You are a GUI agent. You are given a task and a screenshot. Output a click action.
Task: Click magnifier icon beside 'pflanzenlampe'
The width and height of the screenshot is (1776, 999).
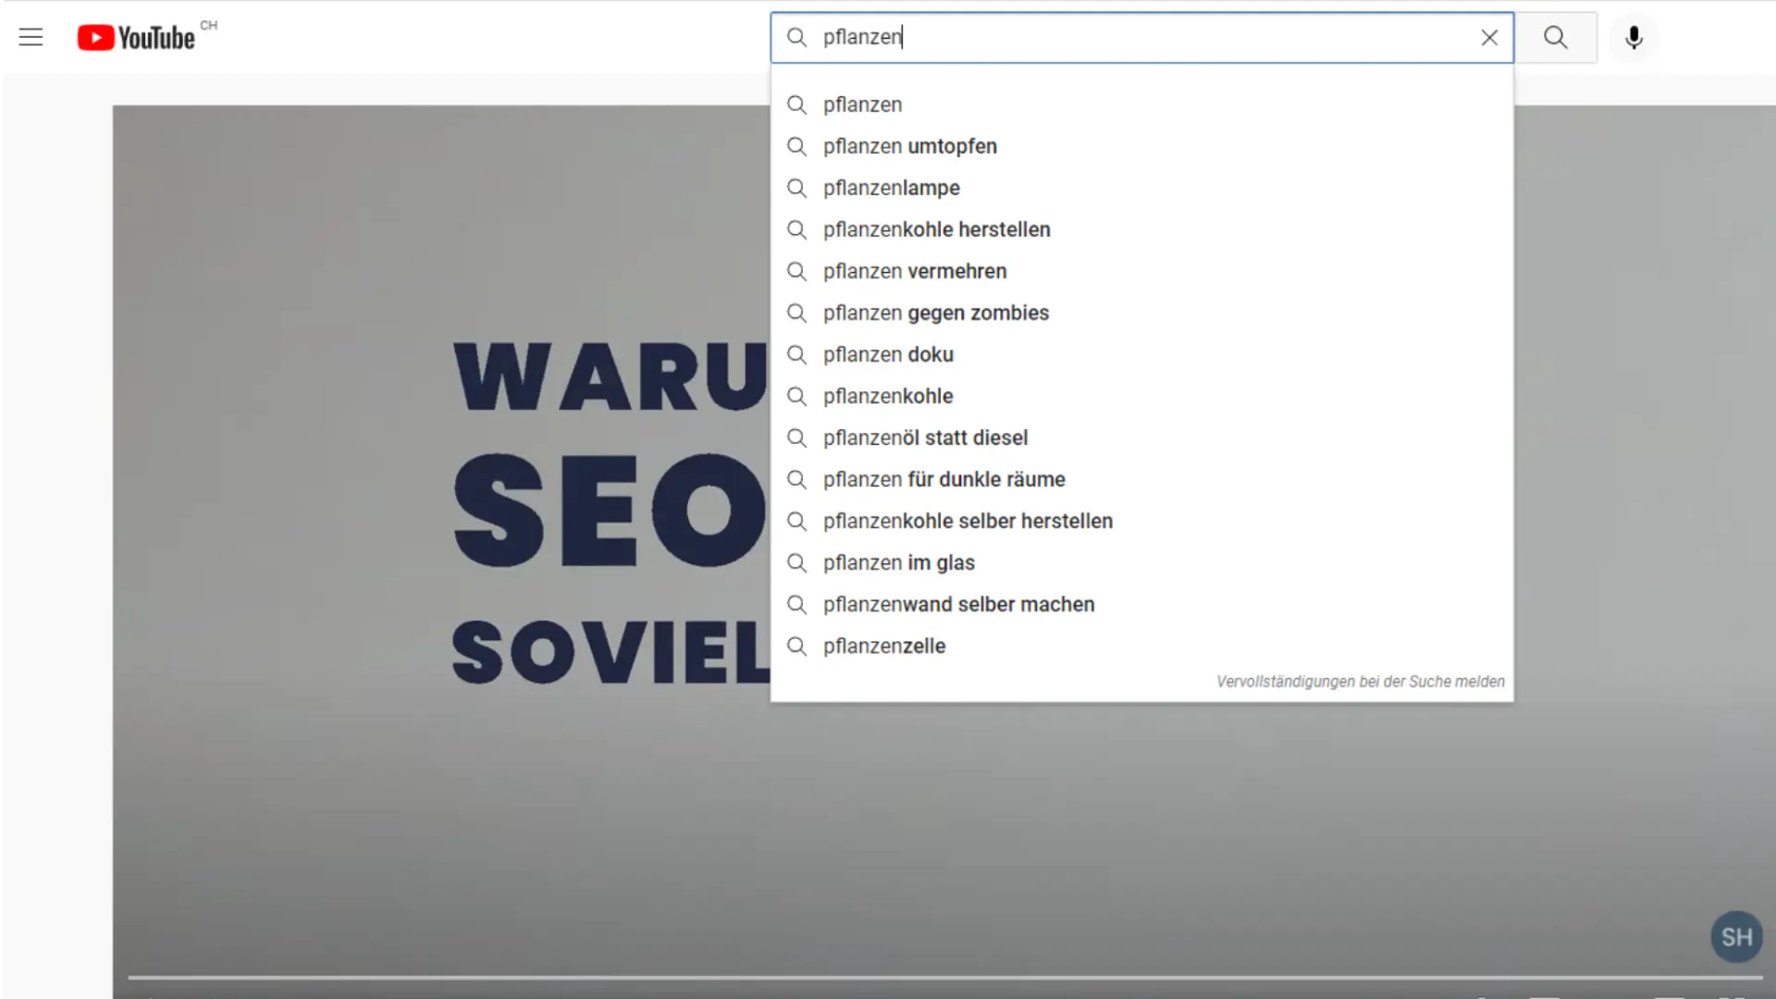[x=796, y=188]
